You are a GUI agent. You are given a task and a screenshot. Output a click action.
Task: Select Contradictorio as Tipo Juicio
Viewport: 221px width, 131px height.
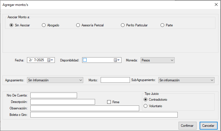[x=145, y=100]
